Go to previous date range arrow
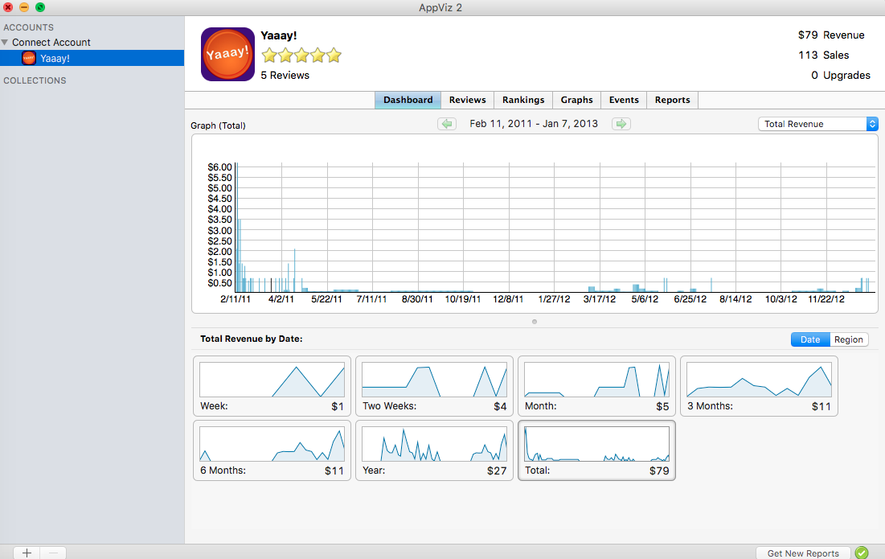This screenshot has width=885, height=559. click(x=446, y=124)
